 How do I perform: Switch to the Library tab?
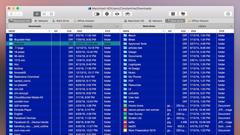tap(202, 26)
